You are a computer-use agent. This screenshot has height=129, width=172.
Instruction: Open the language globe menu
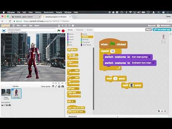tap(14, 25)
